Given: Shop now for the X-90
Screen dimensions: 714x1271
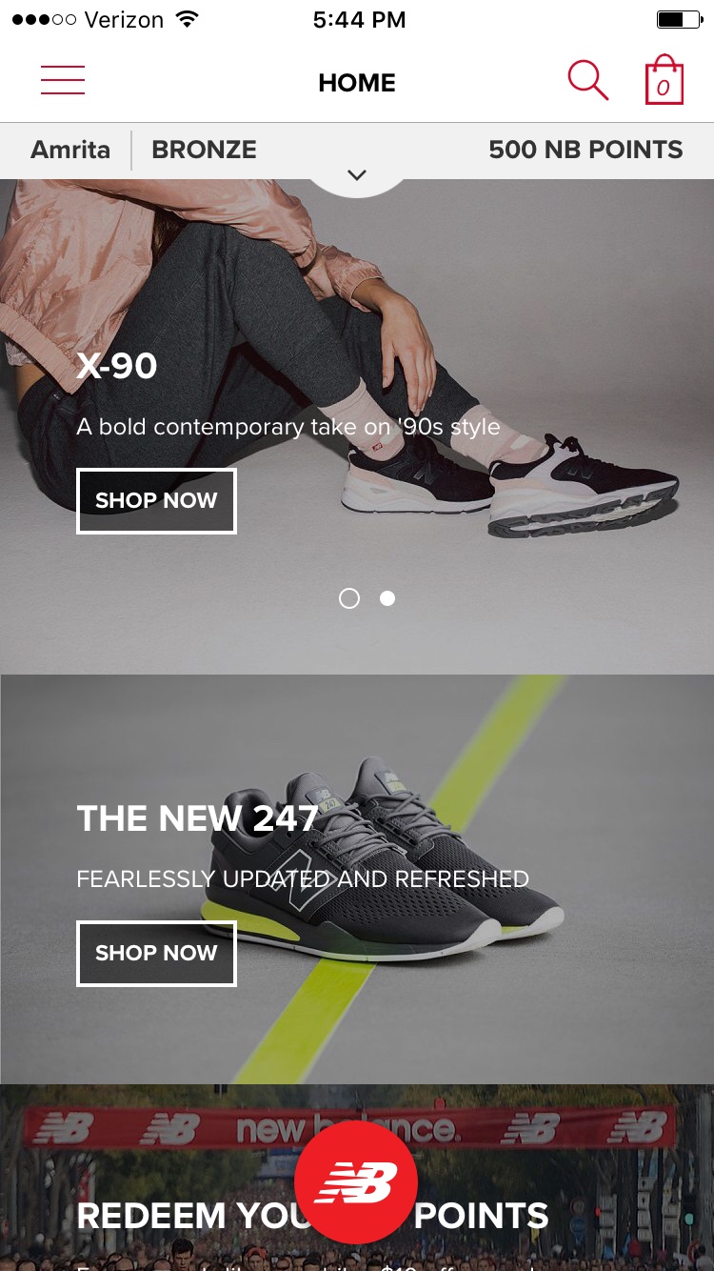Looking at the screenshot, I should [156, 500].
